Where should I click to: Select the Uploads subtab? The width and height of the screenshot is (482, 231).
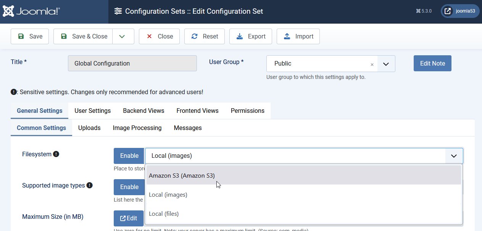pos(89,128)
